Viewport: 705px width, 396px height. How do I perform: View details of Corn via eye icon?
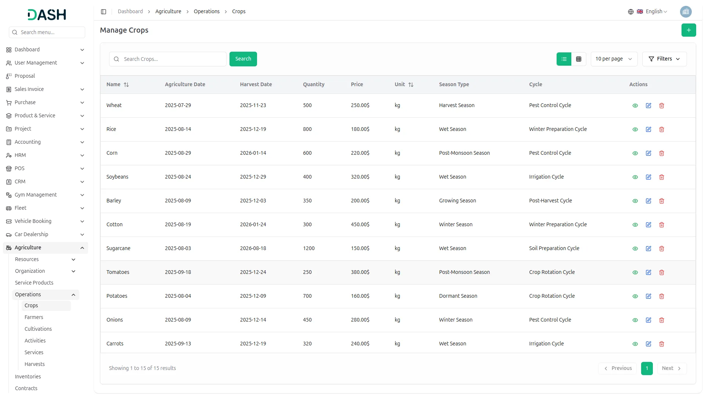point(635,153)
